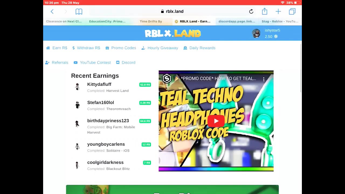This screenshot has width=345, height=194.
Task: Click the RBLX.LAND logo
Action: (x=173, y=33)
